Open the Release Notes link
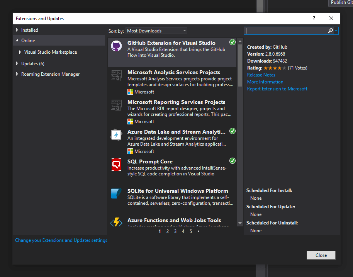 (261, 75)
